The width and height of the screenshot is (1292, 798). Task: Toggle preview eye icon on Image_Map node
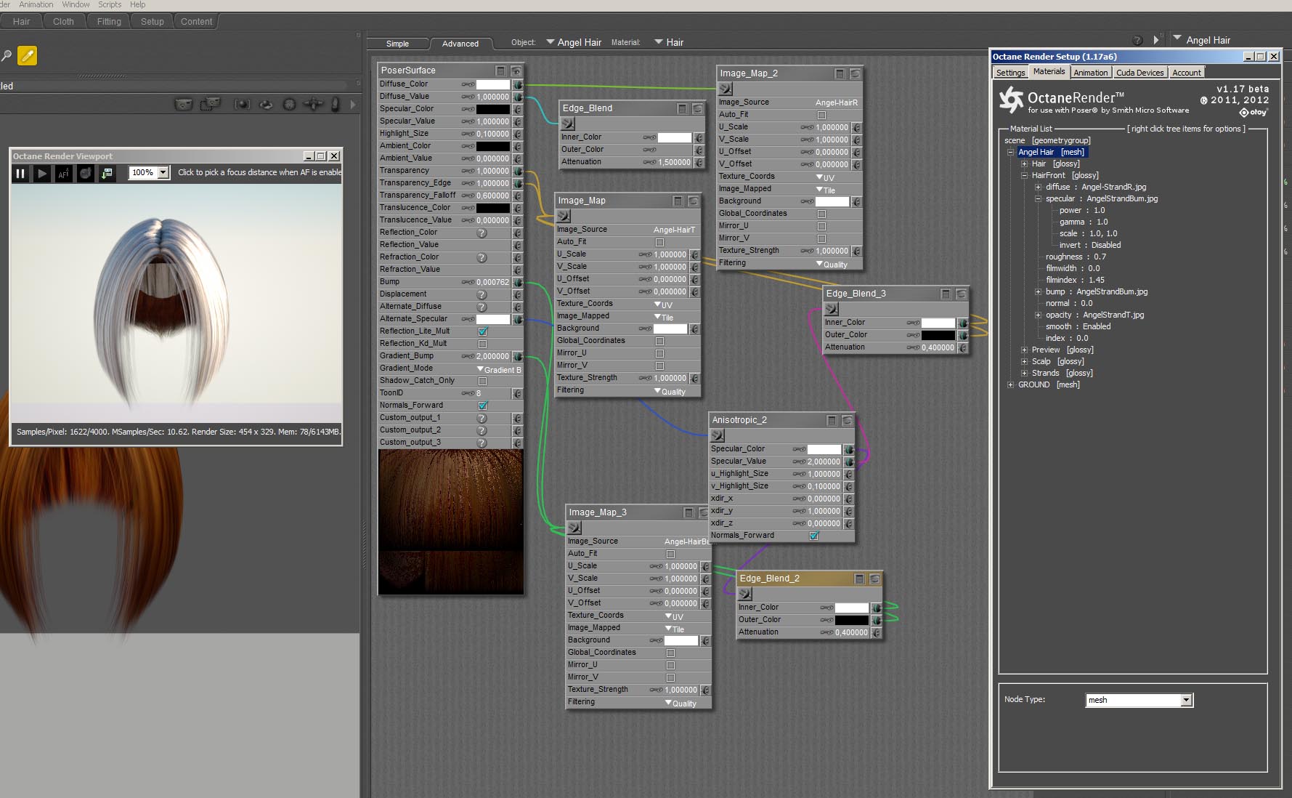tap(693, 201)
